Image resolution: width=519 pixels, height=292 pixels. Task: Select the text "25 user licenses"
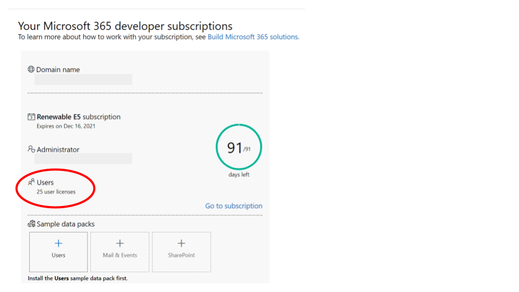coord(56,191)
